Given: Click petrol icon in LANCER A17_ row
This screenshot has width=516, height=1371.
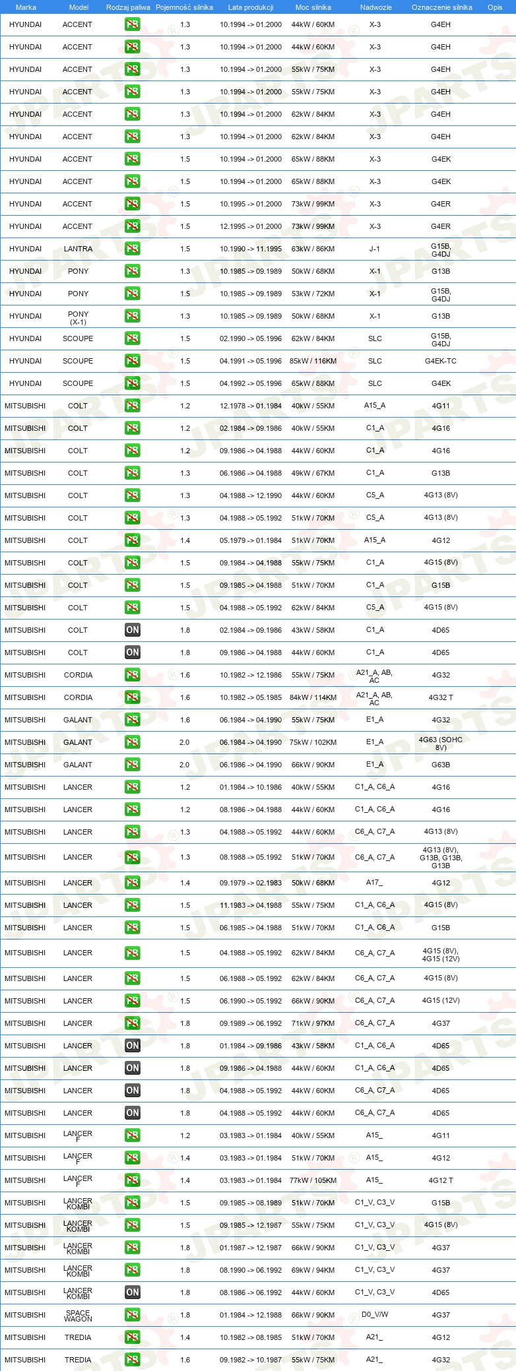Looking at the screenshot, I should coord(132,883).
